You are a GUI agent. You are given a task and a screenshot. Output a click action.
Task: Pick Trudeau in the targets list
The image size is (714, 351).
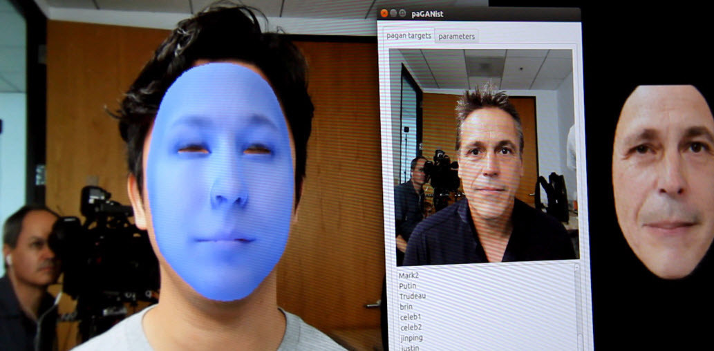[412, 296]
